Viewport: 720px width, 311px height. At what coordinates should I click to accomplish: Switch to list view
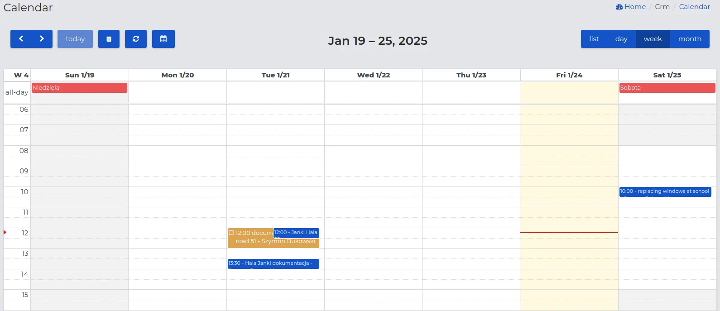point(594,39)
